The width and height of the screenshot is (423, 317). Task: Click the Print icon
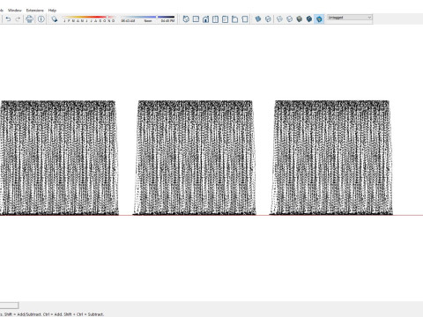click(x=29, y=19)
